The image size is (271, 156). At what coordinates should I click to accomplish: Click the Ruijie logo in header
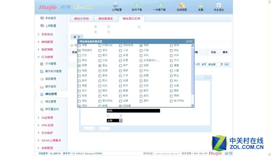pyautogui.click(x=48, y=7)
